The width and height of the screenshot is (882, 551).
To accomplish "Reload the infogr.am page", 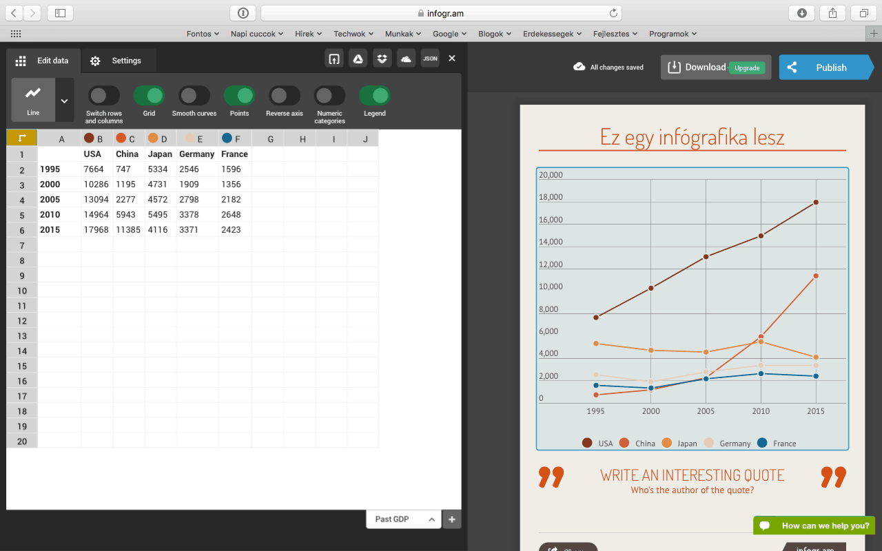I will pos(613,13).
